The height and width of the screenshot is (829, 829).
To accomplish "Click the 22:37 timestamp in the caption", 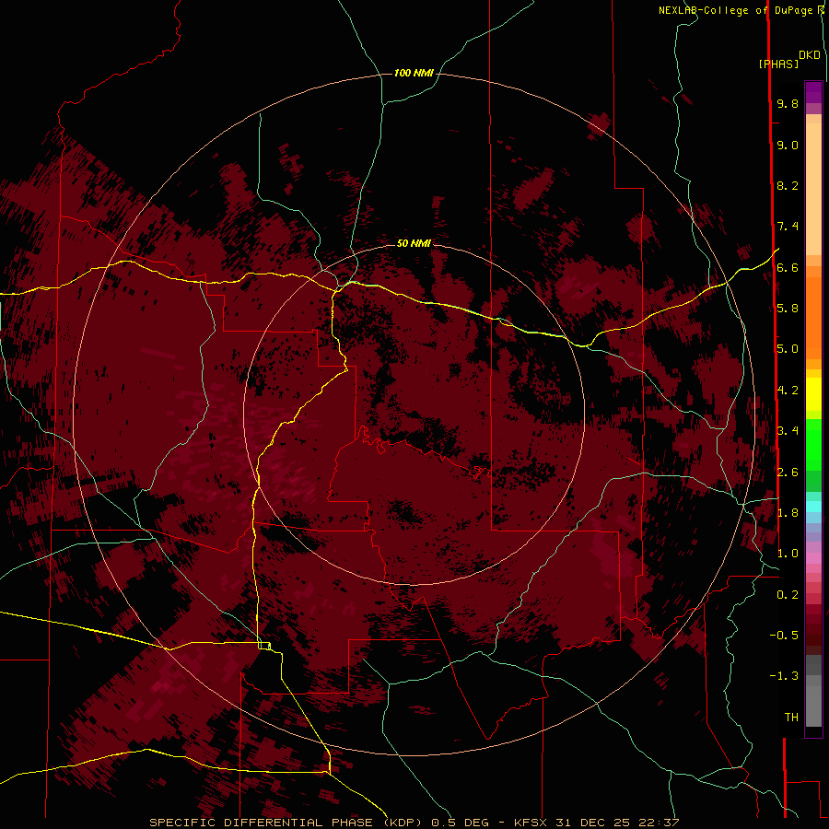I will pos(659,823).
